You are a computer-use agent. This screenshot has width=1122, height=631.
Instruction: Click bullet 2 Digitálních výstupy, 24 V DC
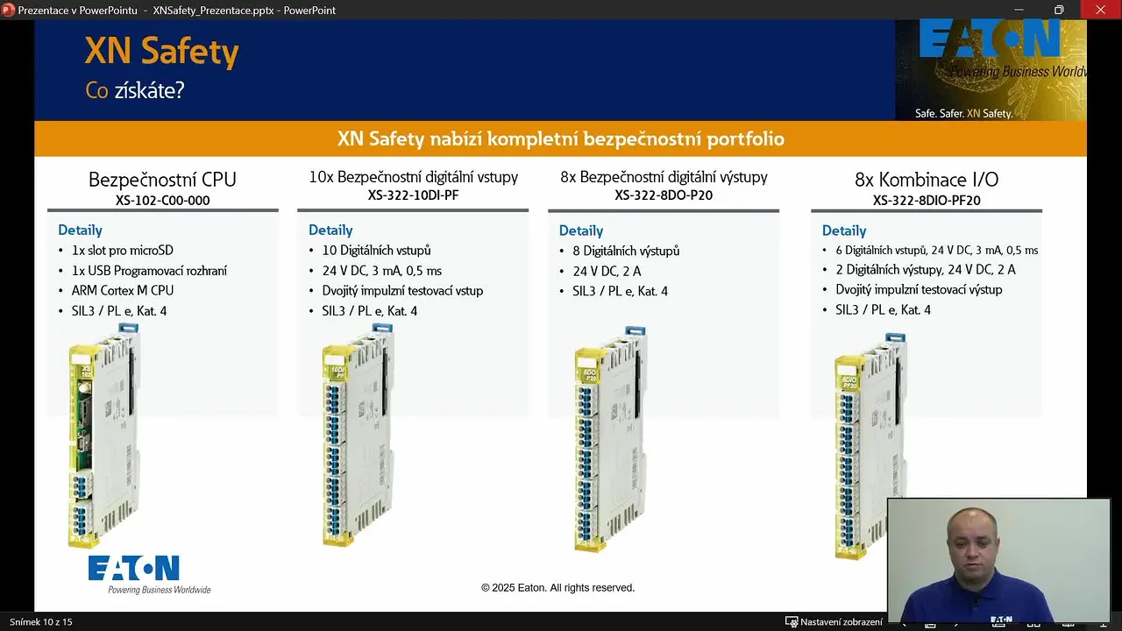925,270
